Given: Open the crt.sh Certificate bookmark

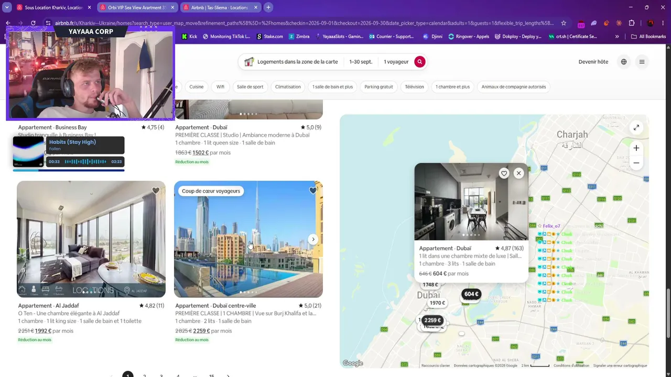Looking at the screenshot, I should pyautogui.click(x=573, y=37).
